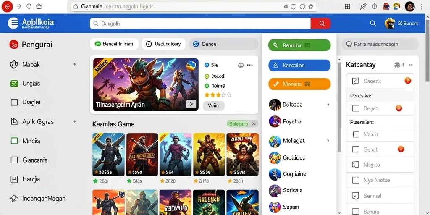Open the first game thumbnail rated 258i
430x215 pixels.
coord(109,155)
